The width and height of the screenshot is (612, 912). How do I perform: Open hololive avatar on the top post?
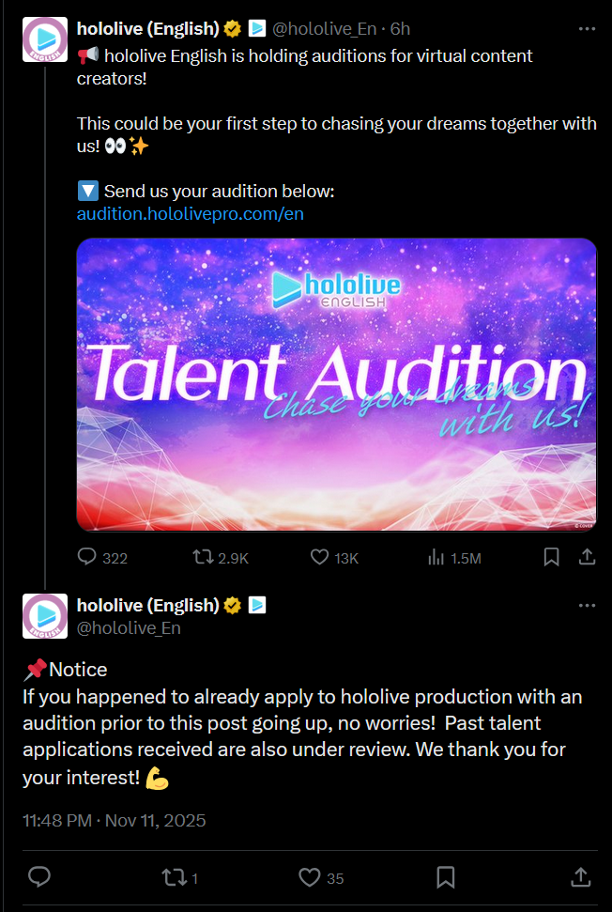click(44, 40)
